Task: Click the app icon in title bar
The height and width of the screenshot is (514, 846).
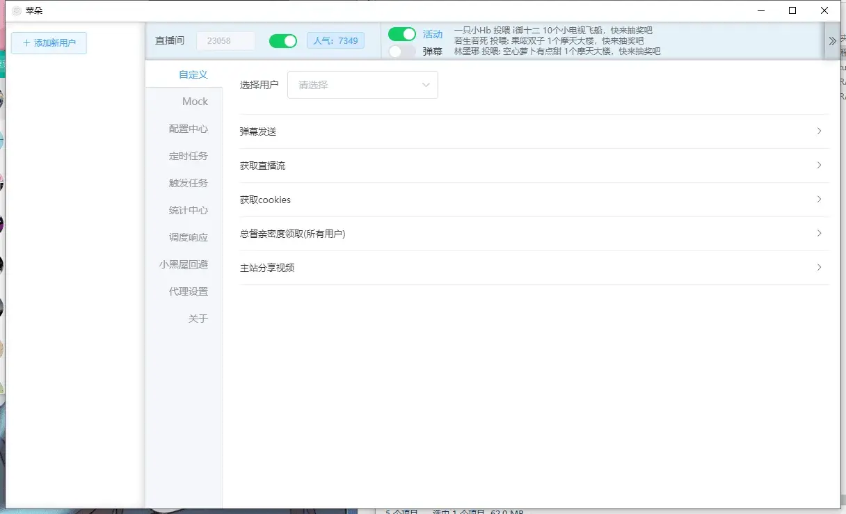Action: 17,10
